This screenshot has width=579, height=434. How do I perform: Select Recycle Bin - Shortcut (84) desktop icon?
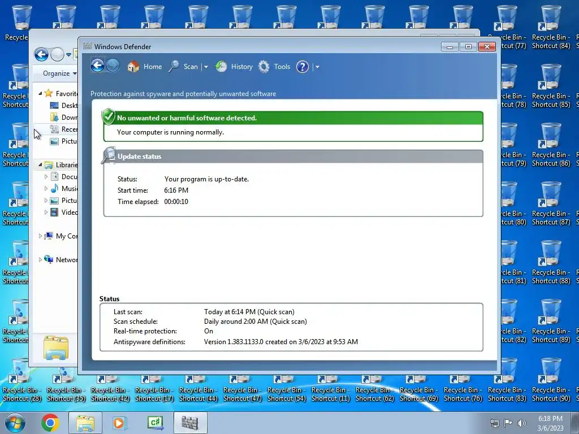[551, 28]
